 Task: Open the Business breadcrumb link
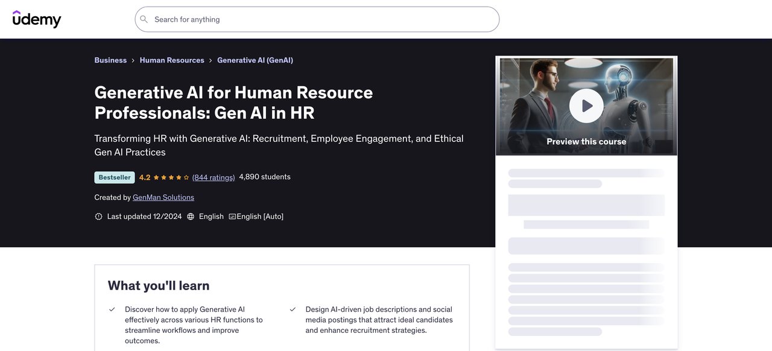tap(110, 60)
